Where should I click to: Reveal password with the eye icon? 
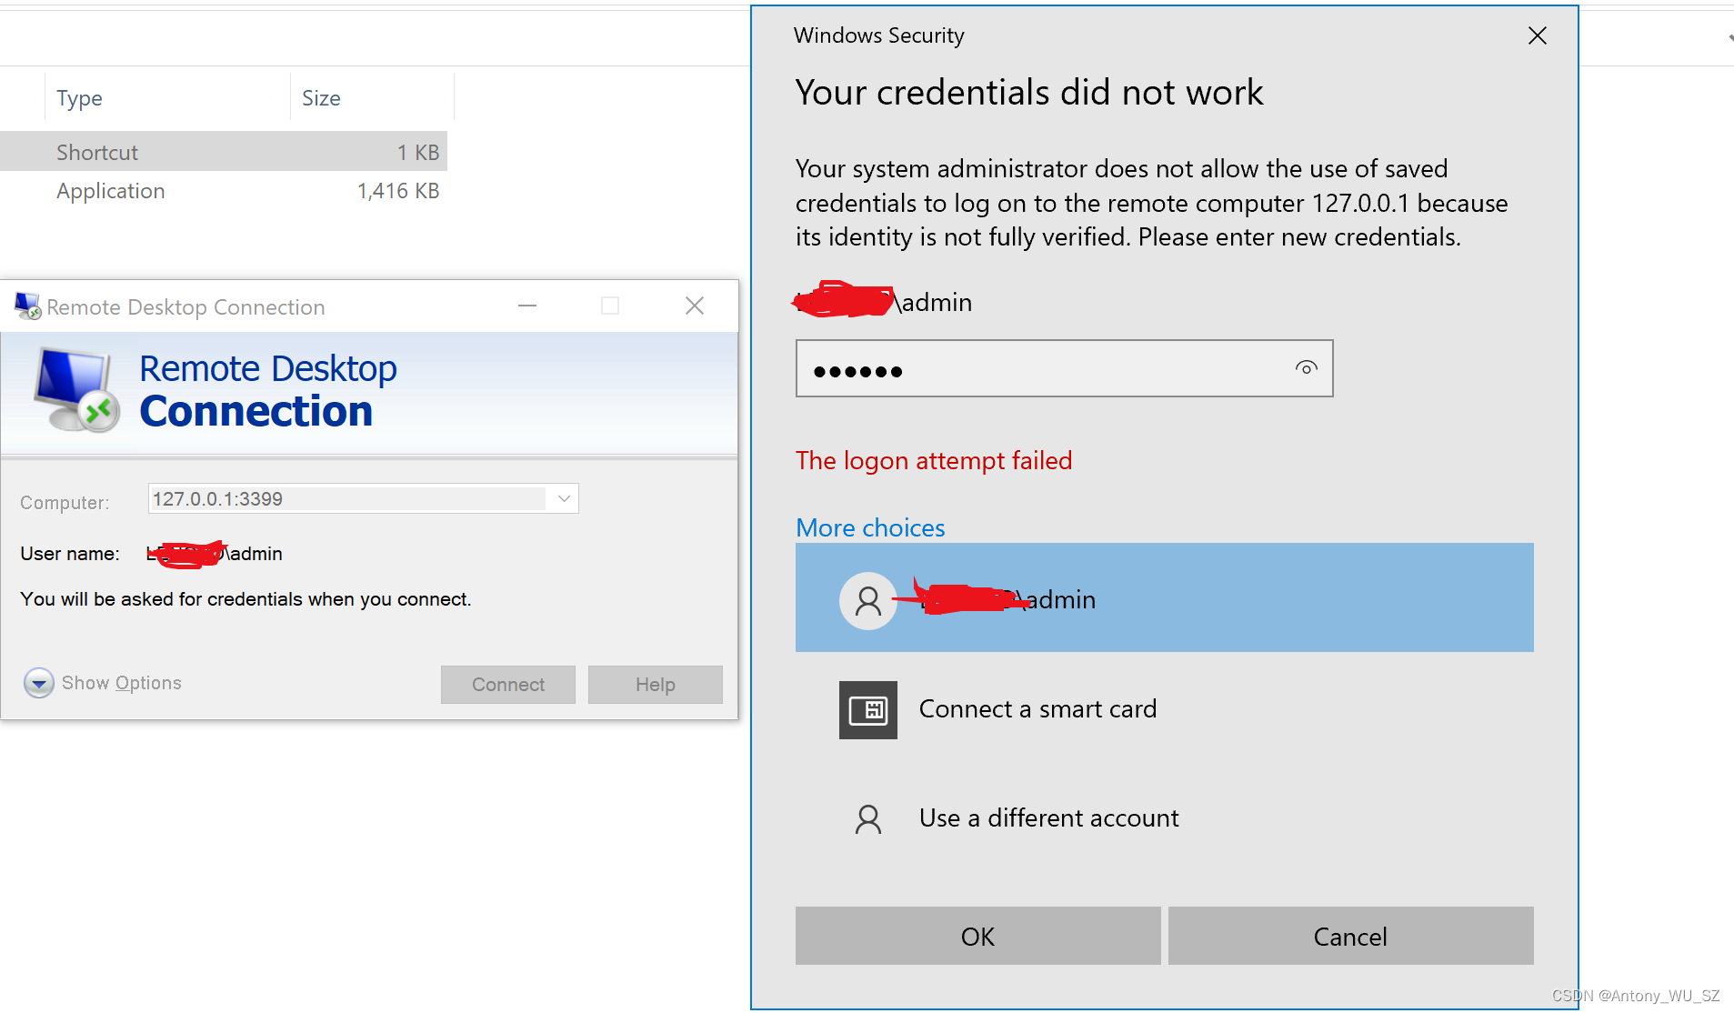1306,368
